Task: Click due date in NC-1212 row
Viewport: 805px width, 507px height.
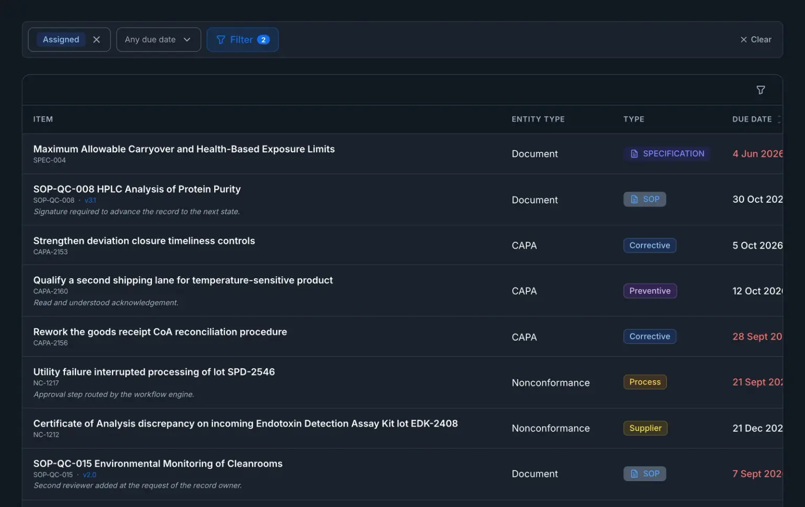Action: click(x=757, y=428)
